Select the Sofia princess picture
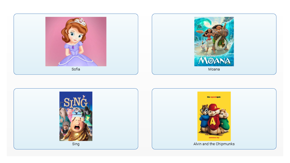This screenshot has height=163, width=290. pyautogui.click(x=76, y=42)
